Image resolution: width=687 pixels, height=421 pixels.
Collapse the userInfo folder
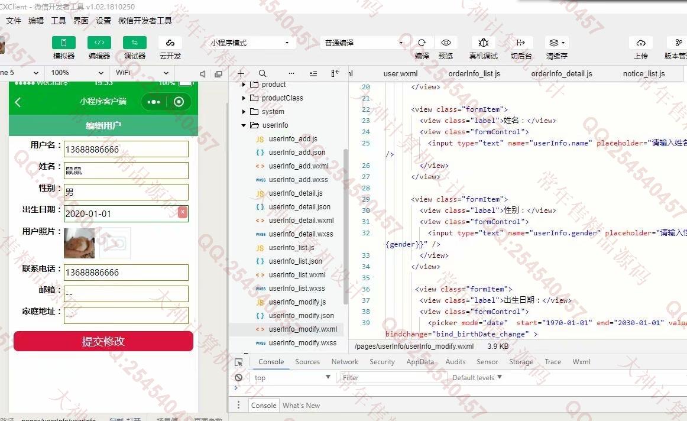[244, 125]
